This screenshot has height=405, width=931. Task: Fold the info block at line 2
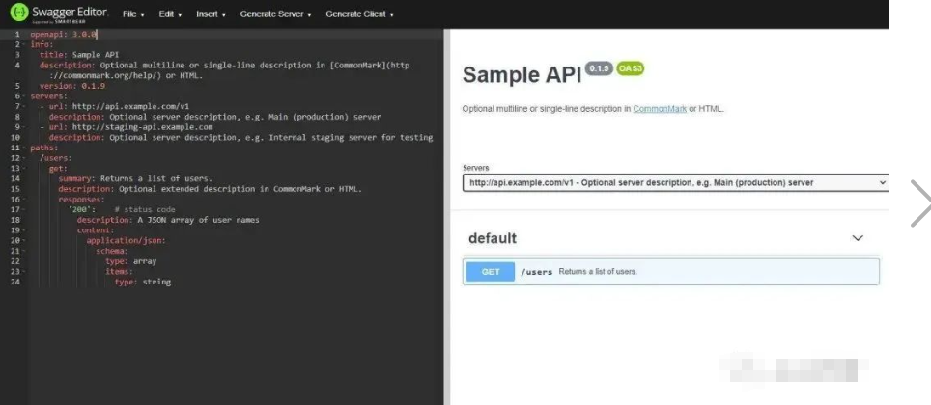24,44
